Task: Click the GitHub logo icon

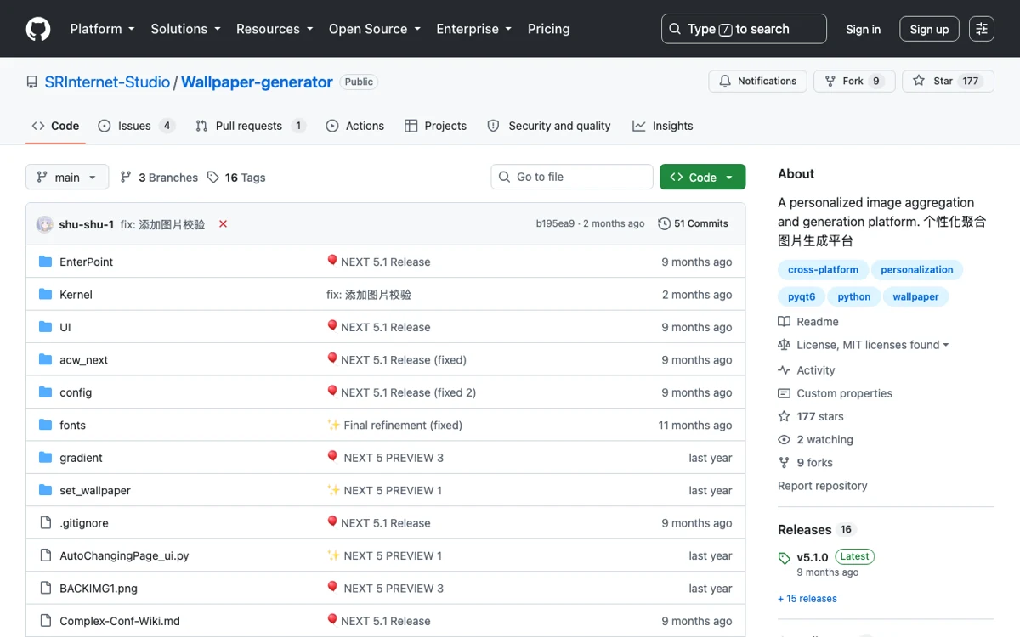Action: [38, 29]
